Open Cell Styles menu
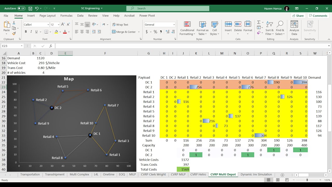This screenshot has width=332, height=187. click(x=215, y=28)
